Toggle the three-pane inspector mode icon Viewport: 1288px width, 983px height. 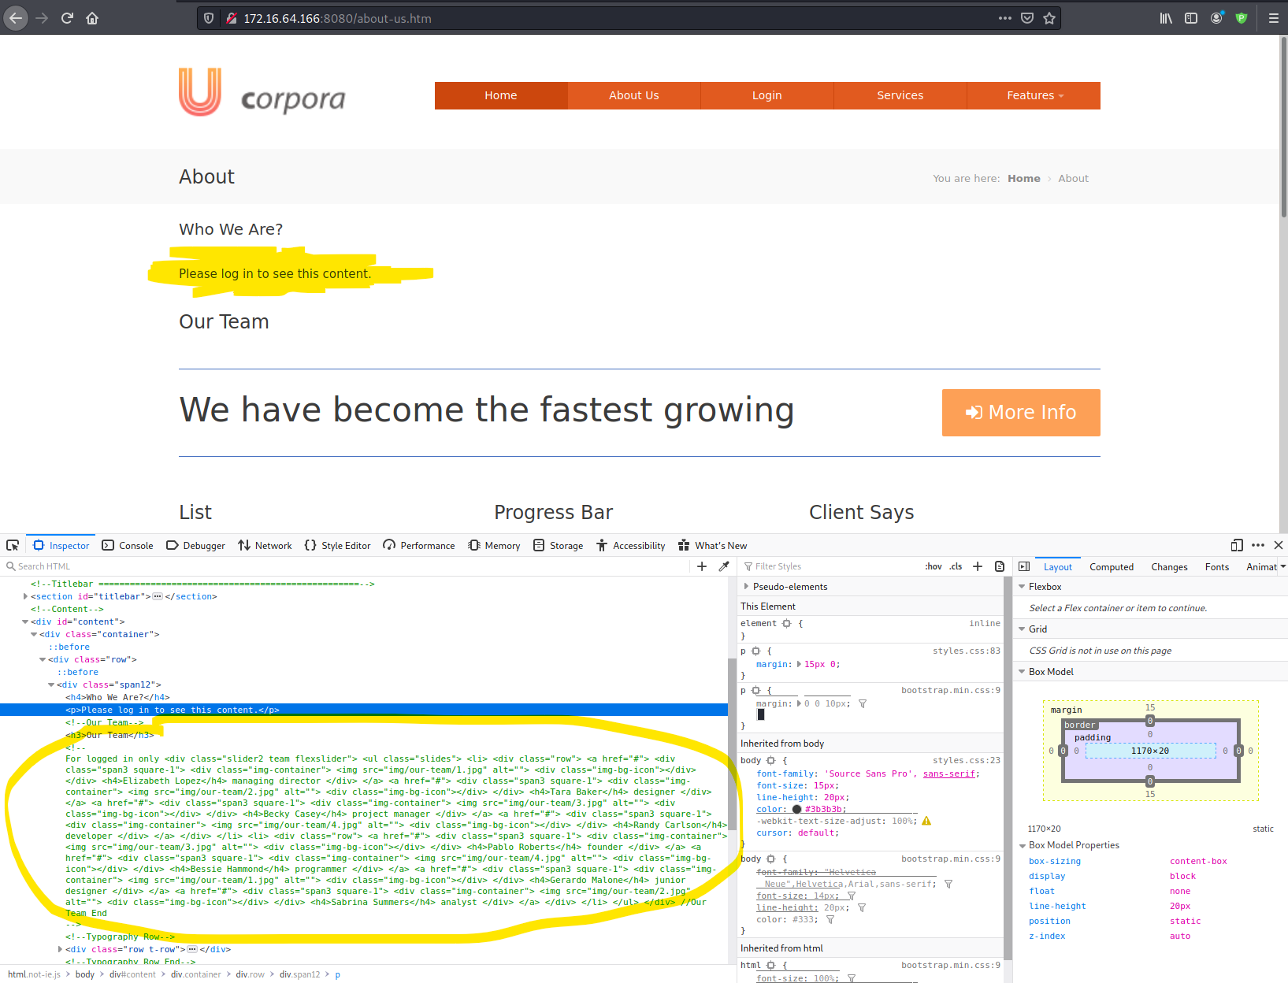pyautogui.click(x=1024, y=566)
